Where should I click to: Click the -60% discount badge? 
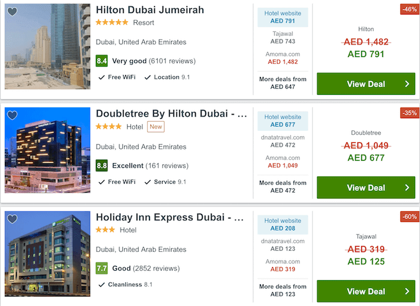(410, 217)
